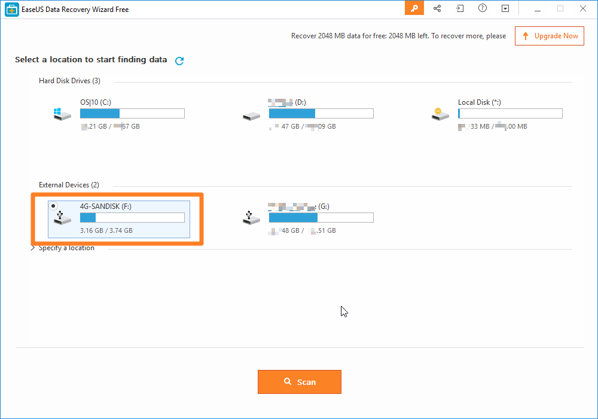Close the EaseUS window
The width and height of the screenshot is (598, 419).
point(582,8)
